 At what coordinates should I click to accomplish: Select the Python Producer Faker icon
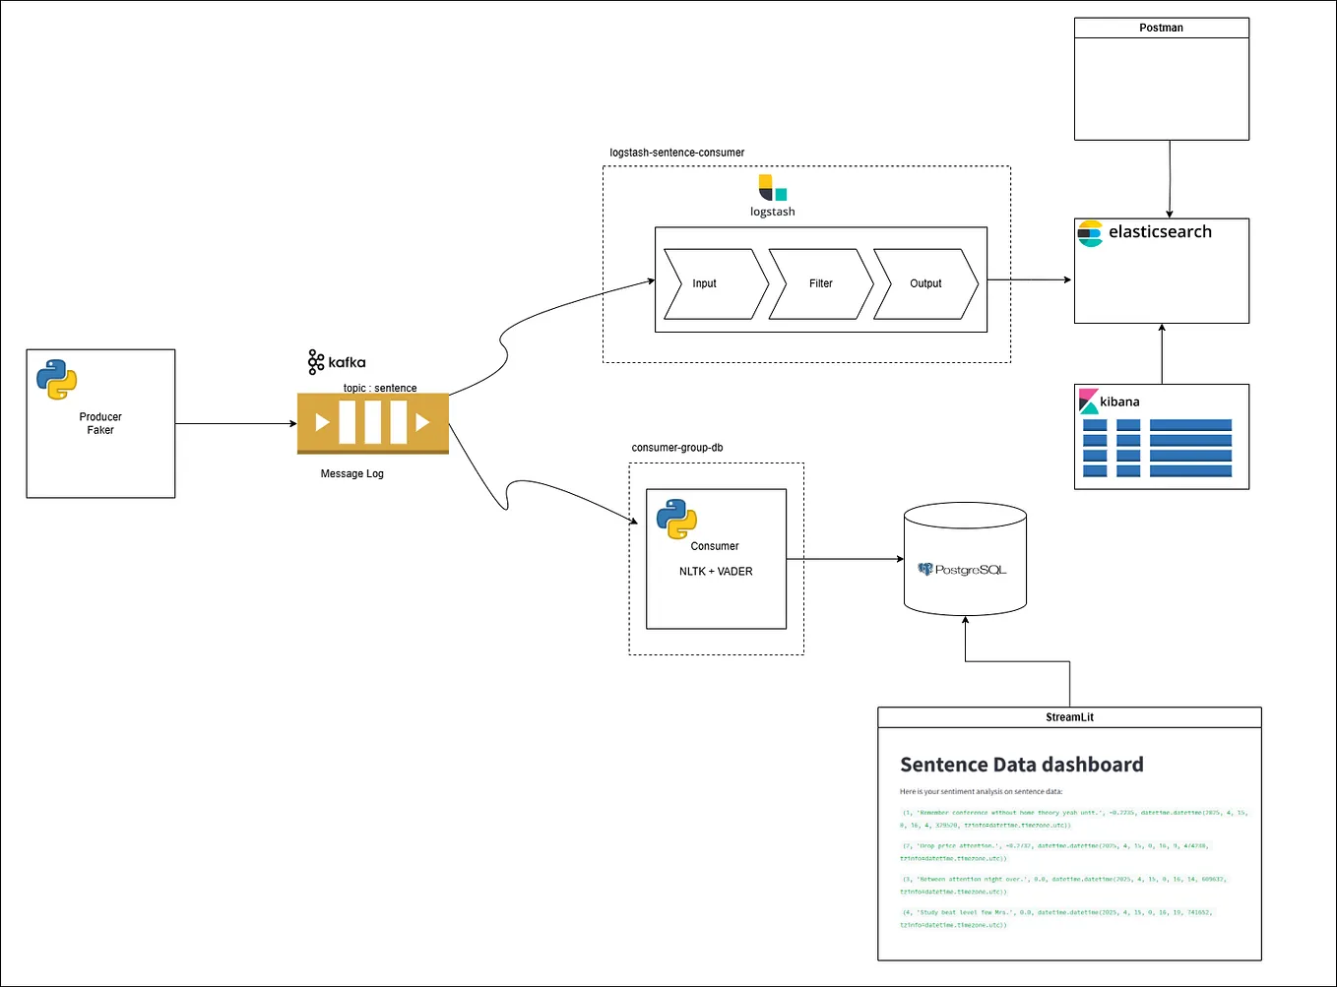tap(56, 379)
